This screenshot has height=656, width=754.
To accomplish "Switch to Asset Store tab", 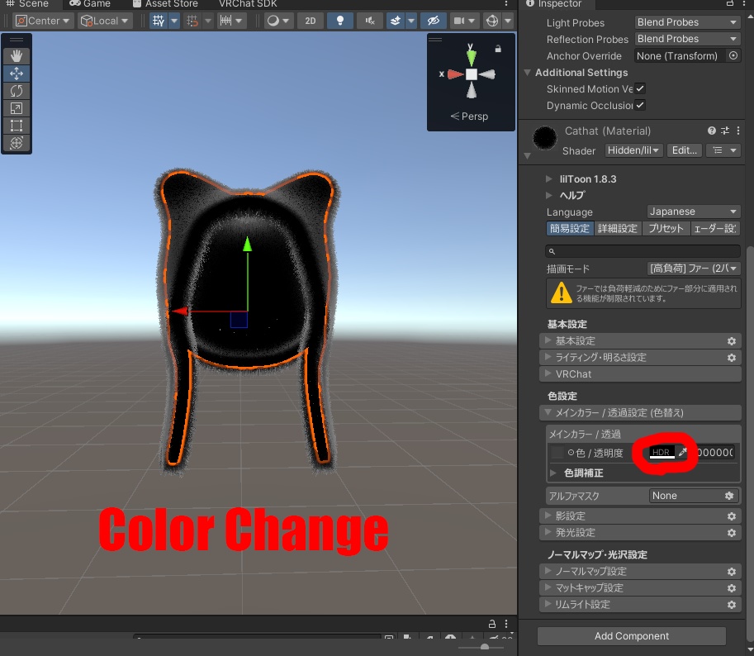I will pyautogui.click(x=165, y=4).
